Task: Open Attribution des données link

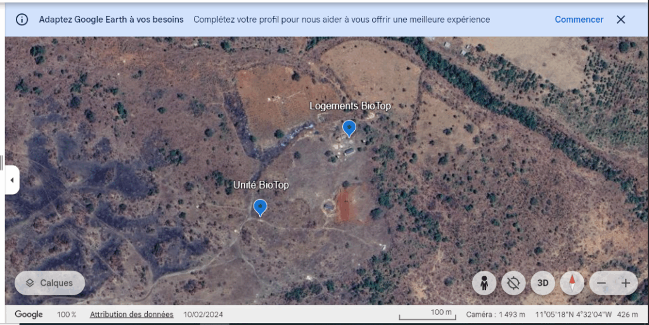Action: (x=131, y=314)
